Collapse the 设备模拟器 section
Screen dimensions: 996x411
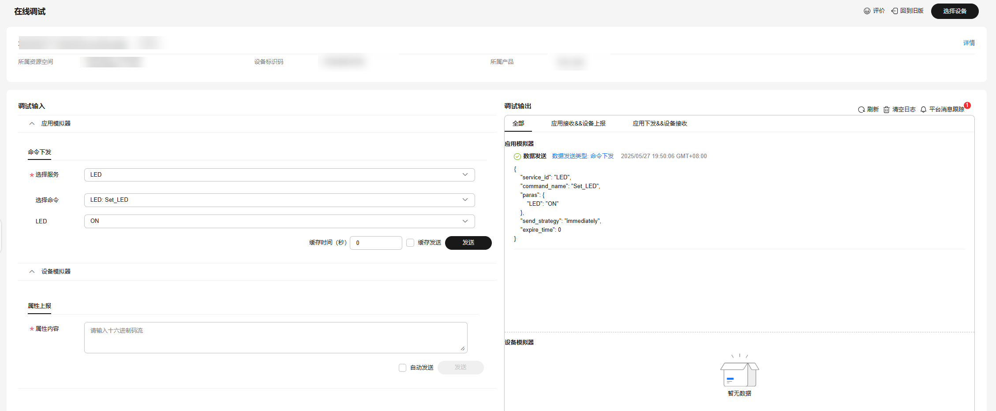coord(32,272)
